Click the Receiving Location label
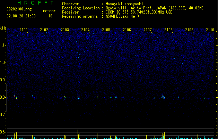The width and height of the screenshot is (218, 139). (x=81, y=8)
